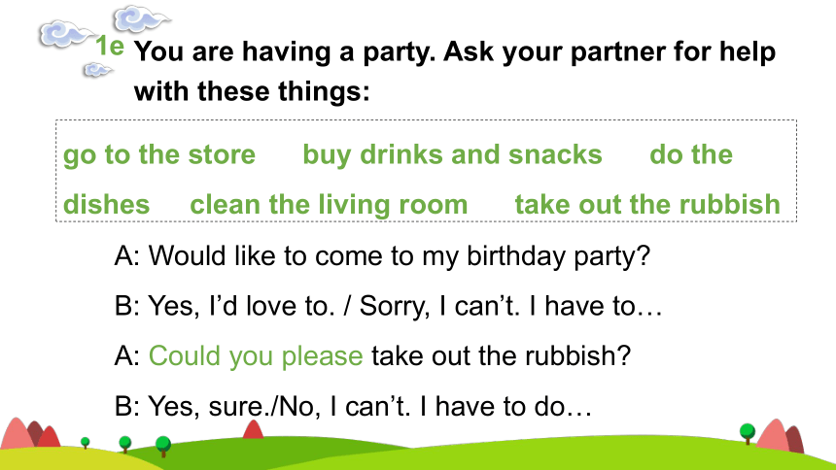The height and width of the screenshot is (470, 836).
Task: Click the left cloud beside 1e
Action: tap(66, 35)
